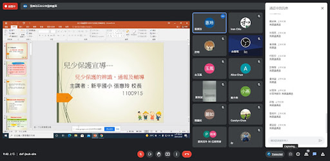Click the PowerPoint Home ribbon tab
This screenshot has width=330, height=161.
(14, 27)
